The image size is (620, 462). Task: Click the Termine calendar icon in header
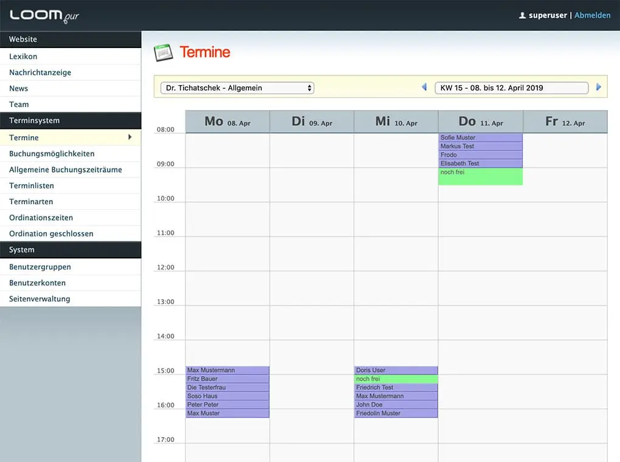click(x=163, y=53)
